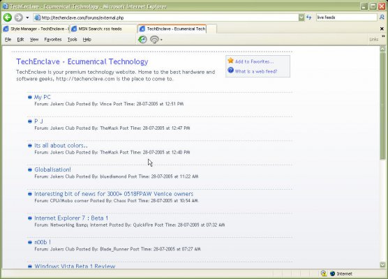The height and width of the screenshot is (279, 388).
Task: Expand the Links toolbar chevron
Action: (x=383, y=36)
